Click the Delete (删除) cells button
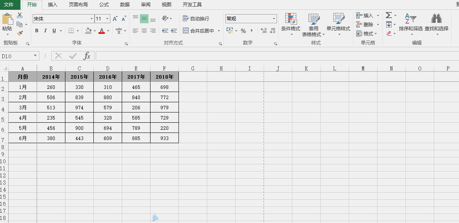Viewport: 459px width, 223px height. (x=365, y=24)
